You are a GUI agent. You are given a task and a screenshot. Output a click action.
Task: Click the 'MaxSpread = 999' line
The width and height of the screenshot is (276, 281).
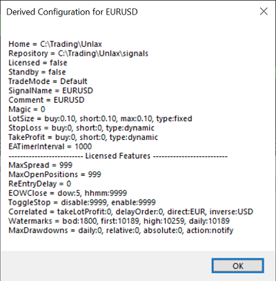click(x=41, y=165)
